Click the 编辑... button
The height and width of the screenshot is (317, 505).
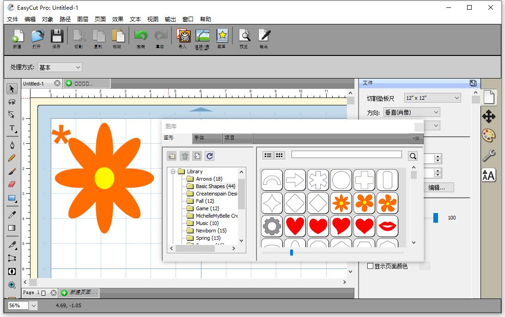click(x=438, y=188)
